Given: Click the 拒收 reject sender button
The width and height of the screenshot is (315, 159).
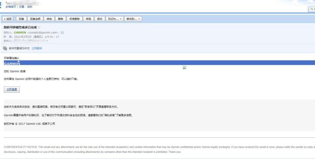Looking at the screenshot, I should pos(100,19).
